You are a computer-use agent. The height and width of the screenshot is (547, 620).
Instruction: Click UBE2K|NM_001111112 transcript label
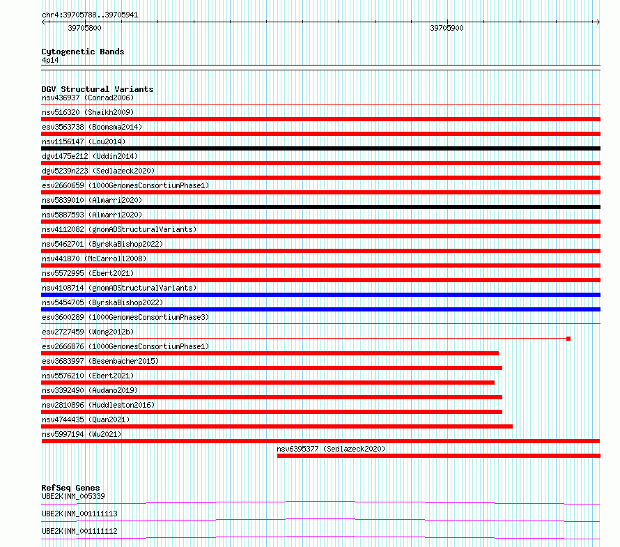79,531
